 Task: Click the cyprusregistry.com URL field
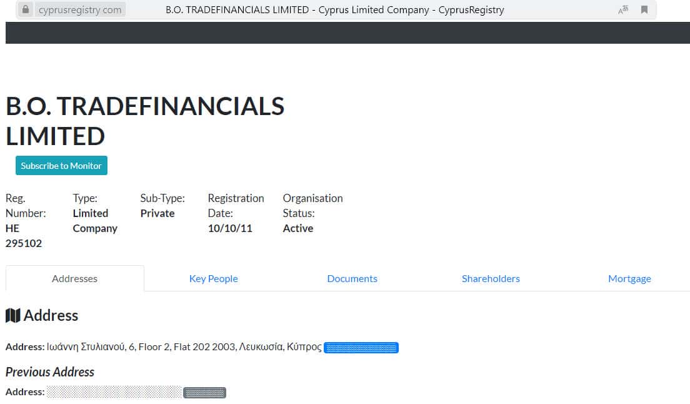(x=79, y=9)
